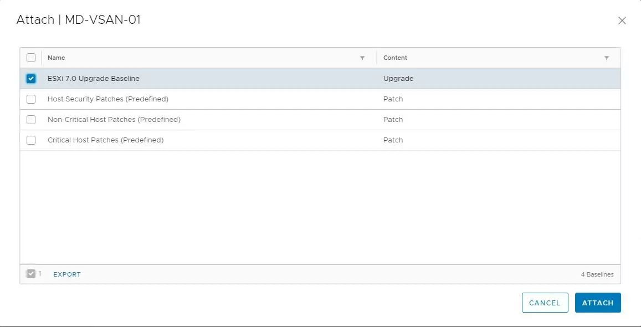
Task: Click the CANCEL button
Action: point(545,303)
